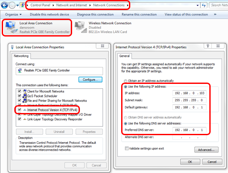Image resolution: width=228 pixels, height=173 pixels.
Task: Click the refresh icon beside address bar
Action: pos(204,5)
